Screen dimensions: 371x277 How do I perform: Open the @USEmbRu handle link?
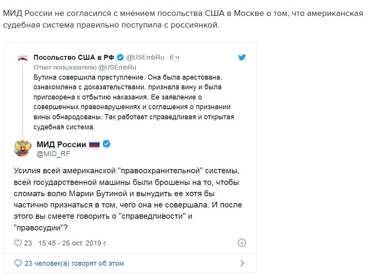coord(145,57)
